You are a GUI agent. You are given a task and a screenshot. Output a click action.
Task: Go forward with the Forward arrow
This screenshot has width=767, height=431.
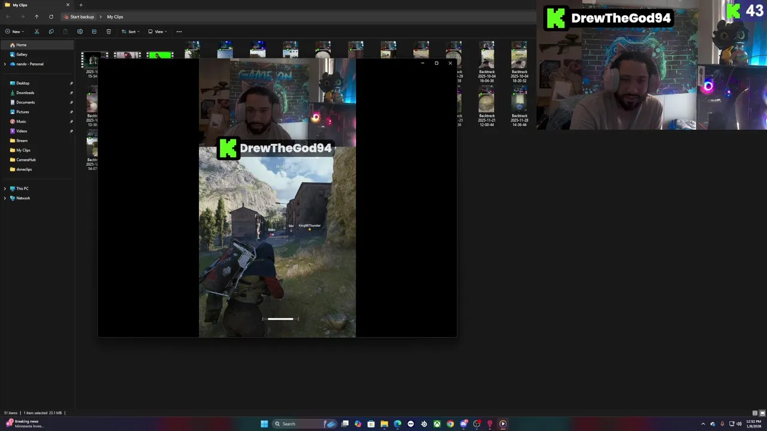coord(22,17)
